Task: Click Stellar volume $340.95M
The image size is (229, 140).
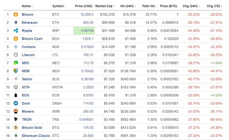Action: click(128, 79)
